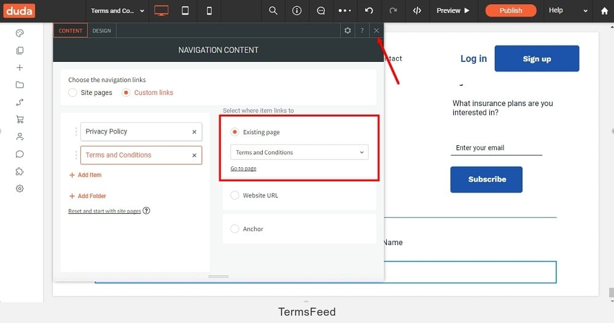Click the Enter your email field
Viewport: 614px width, 323px height.
coord(497,148)
